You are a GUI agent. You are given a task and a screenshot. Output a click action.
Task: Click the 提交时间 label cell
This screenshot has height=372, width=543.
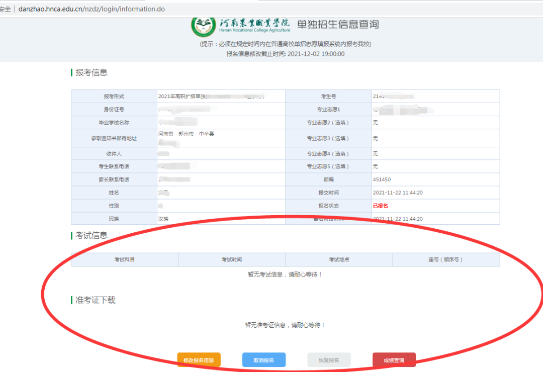(328, 193)
